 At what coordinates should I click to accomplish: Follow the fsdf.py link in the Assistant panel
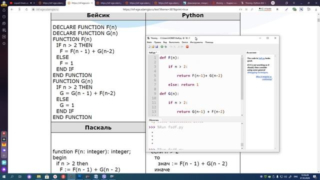point(261,58)
